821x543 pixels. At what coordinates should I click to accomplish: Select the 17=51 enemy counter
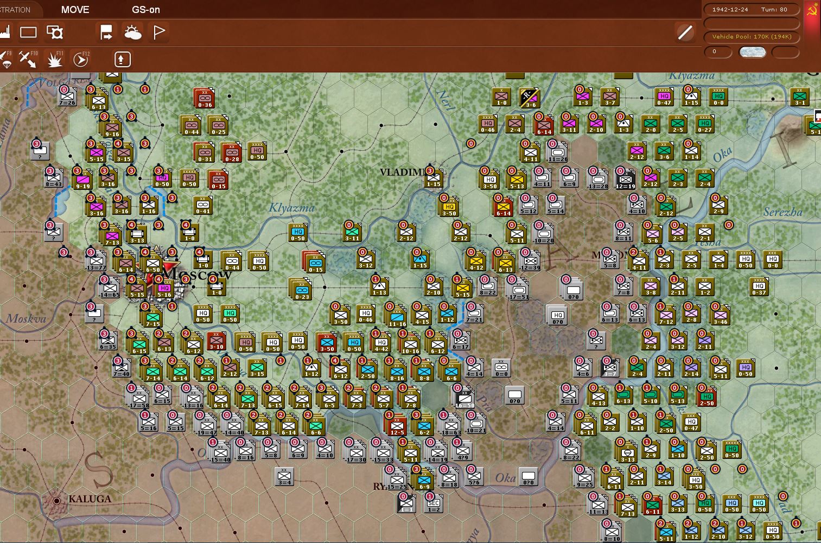tap(518, 289)
